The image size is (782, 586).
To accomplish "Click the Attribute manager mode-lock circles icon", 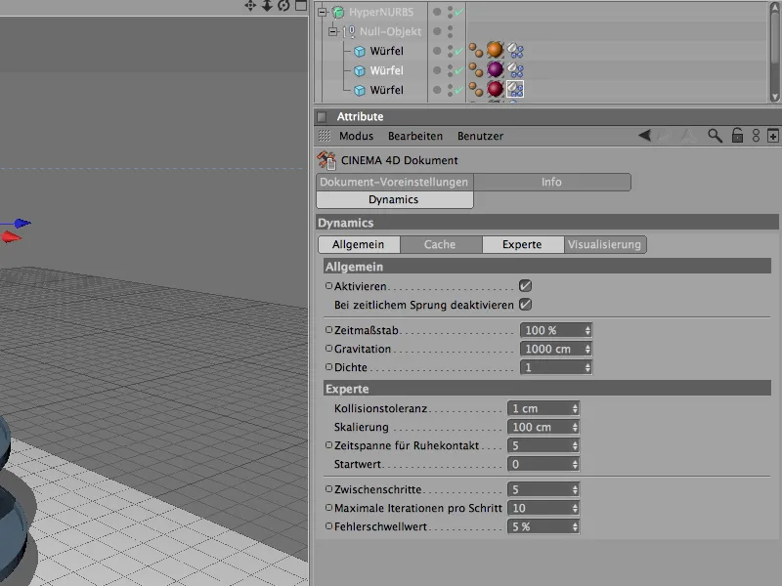I will coord(756,136).
